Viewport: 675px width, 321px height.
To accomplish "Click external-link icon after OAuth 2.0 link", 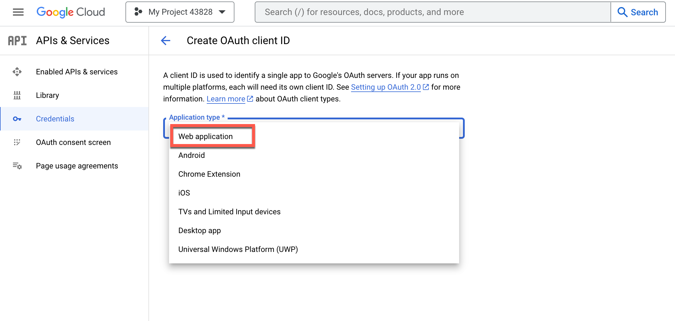I will click(x=426, y=87).
